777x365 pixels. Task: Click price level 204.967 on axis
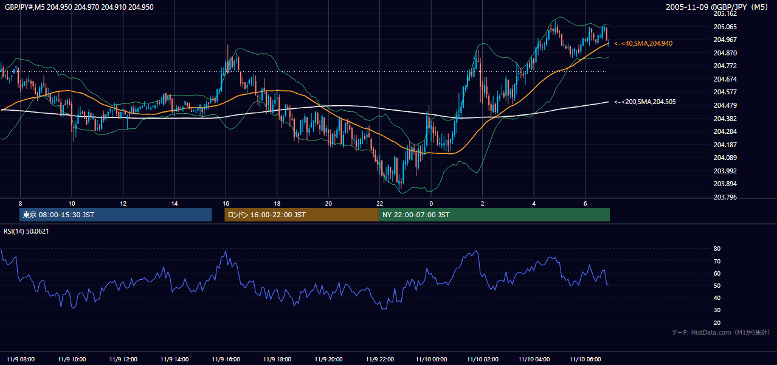point(725,40)
